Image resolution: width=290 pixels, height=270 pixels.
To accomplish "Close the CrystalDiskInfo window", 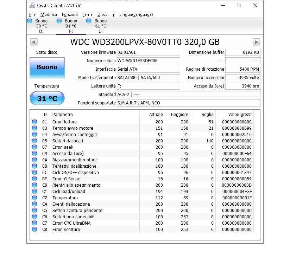I will (x=255, y=5).
